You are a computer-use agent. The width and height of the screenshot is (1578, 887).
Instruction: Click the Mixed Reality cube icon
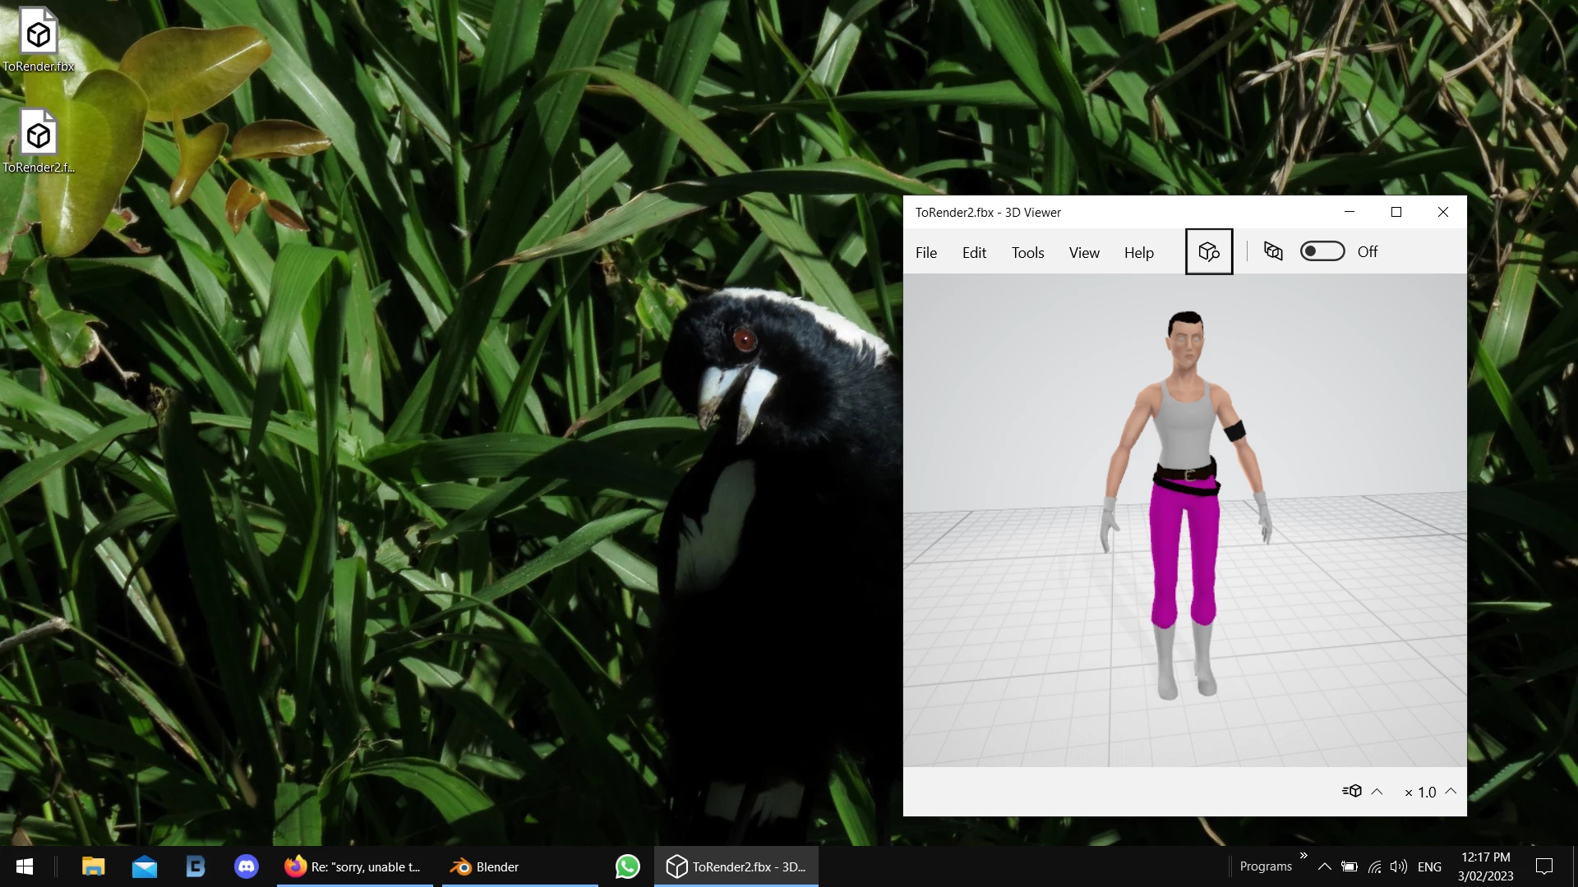point(1273,251)
